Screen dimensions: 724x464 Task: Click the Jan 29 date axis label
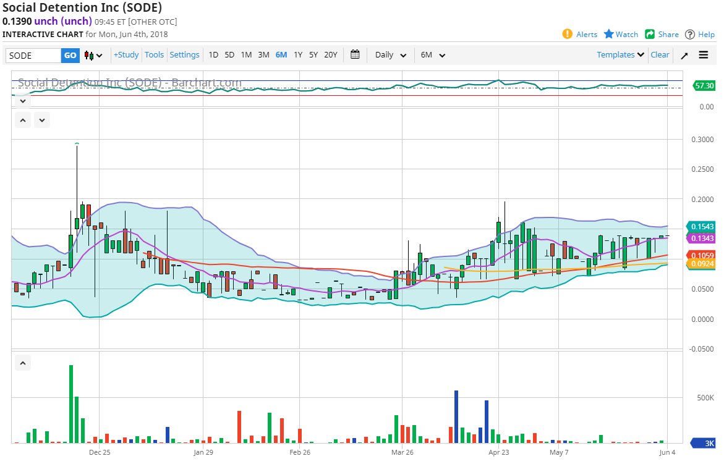point(203,452)
